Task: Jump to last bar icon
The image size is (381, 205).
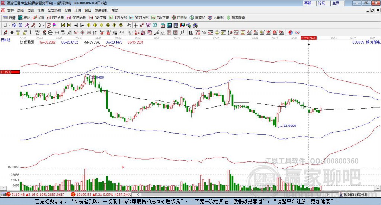Action: 69,25
